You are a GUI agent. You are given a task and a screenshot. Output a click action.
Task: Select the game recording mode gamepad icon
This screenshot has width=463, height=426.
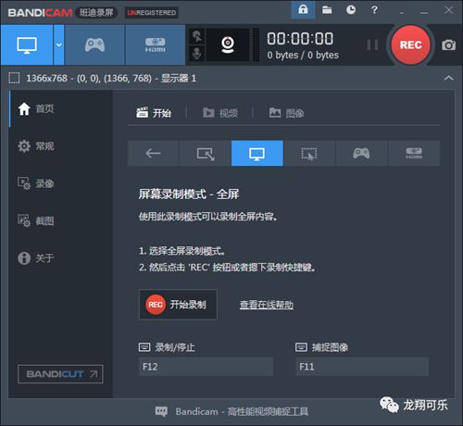94,45
